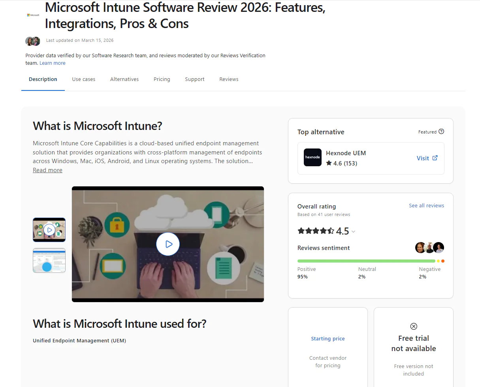The image size is (480, 387).
Task: Click 'Unified Endpoint Management (UEM)' text
Action: coord(79,341)
